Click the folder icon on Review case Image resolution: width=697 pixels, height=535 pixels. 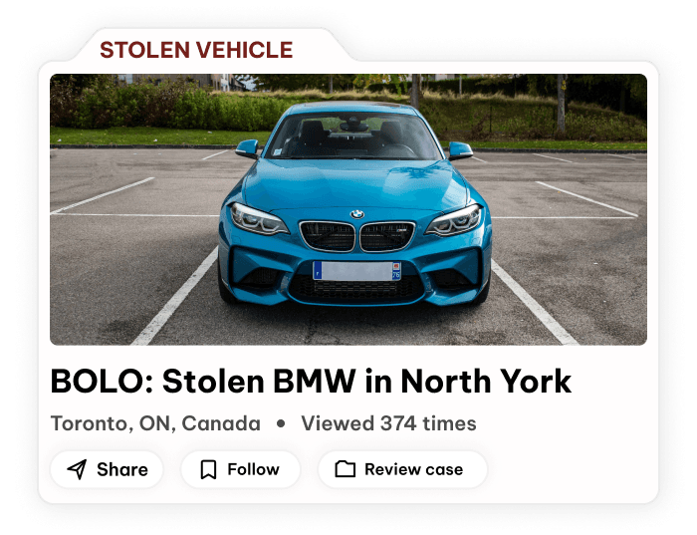345,469
